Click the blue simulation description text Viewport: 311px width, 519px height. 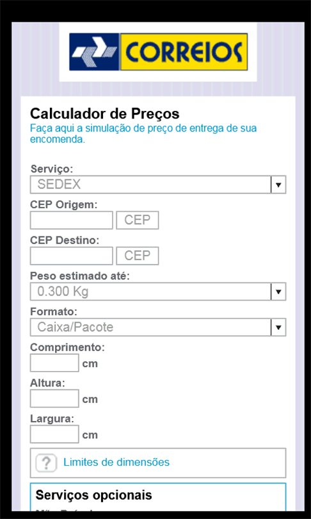(143, 134)
